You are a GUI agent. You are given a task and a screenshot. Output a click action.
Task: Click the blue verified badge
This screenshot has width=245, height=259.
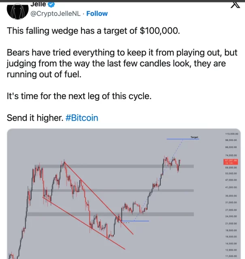51,4
